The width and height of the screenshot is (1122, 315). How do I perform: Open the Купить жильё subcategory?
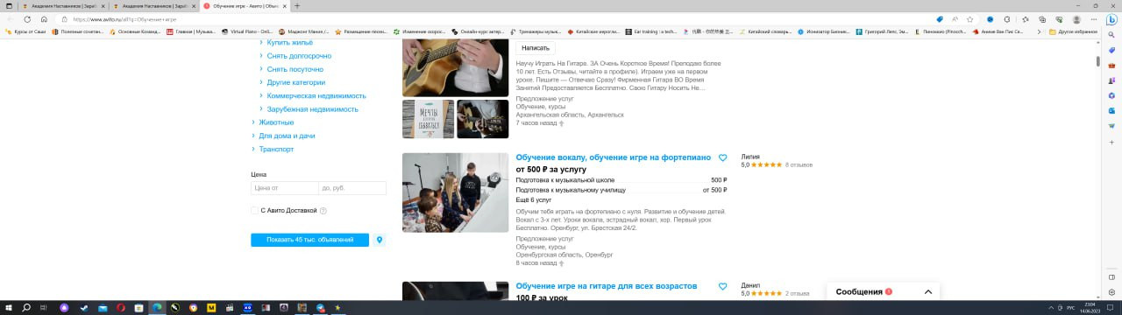point(289,42)
